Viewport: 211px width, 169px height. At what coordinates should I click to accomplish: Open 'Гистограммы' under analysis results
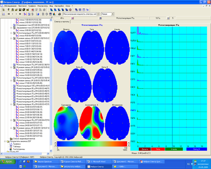click(19, 149)
